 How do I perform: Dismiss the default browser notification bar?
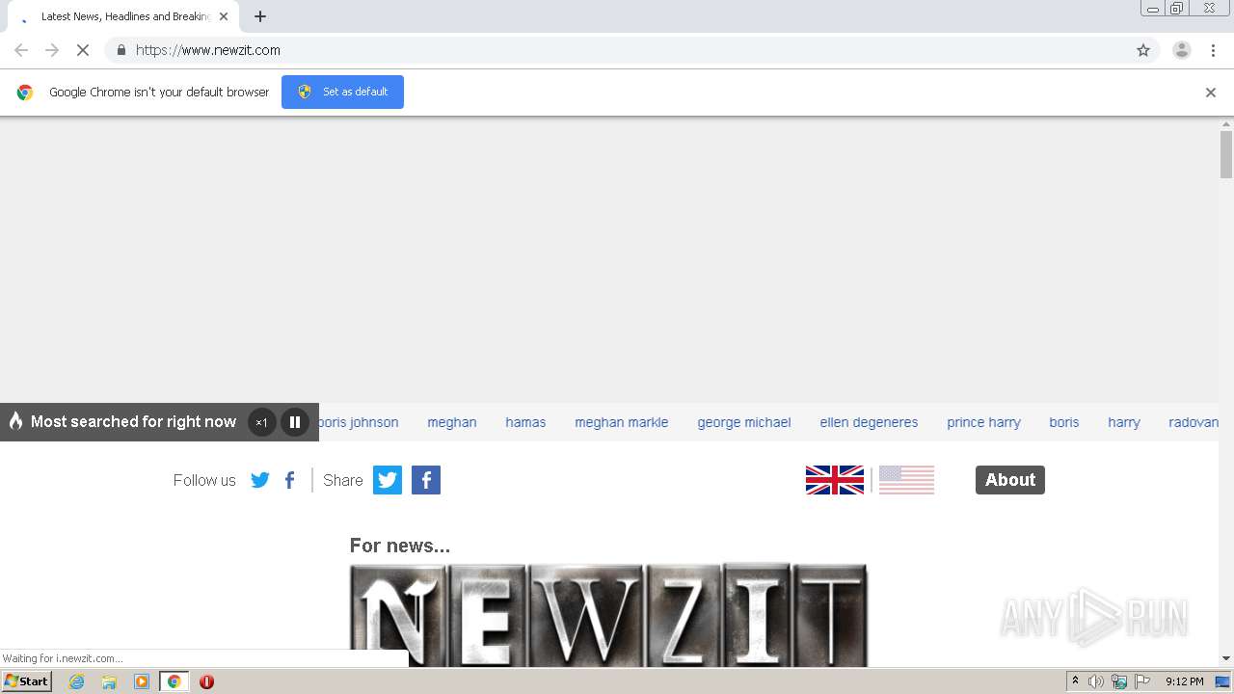click(1211, 93)
